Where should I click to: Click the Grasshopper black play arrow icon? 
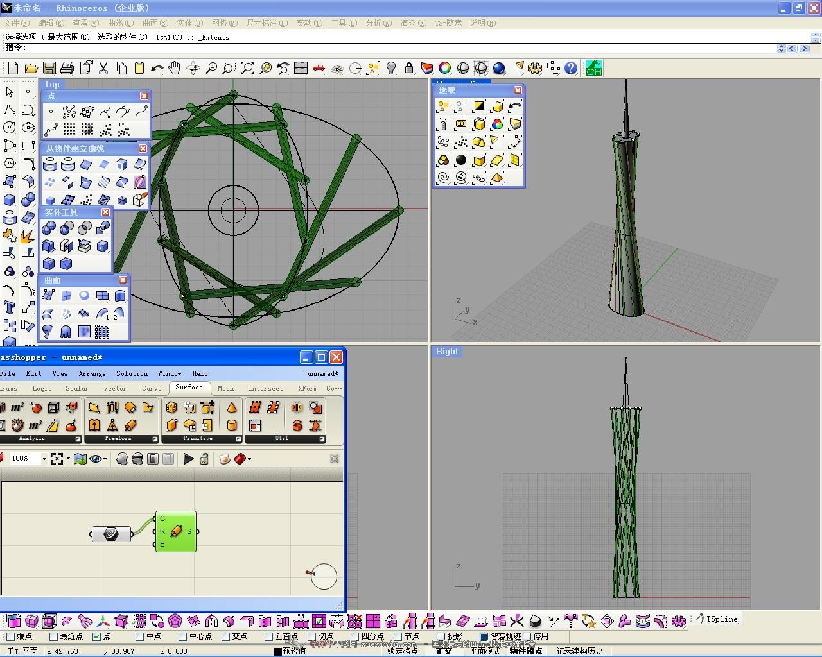188,459
